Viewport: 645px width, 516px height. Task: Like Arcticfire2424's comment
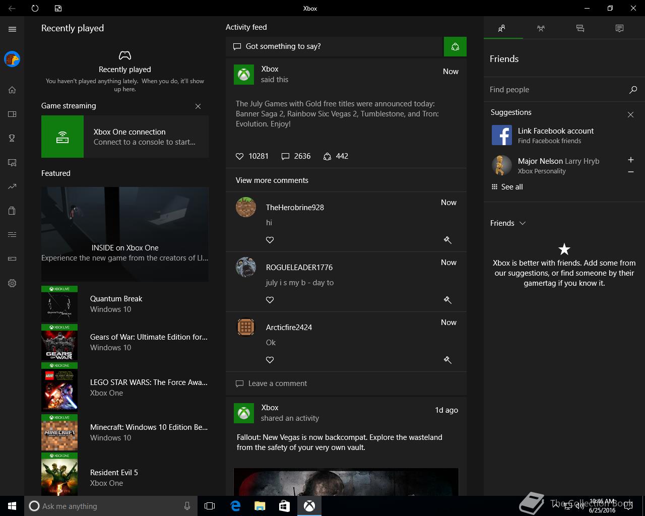pyautogui.click(x=270, y=360)
